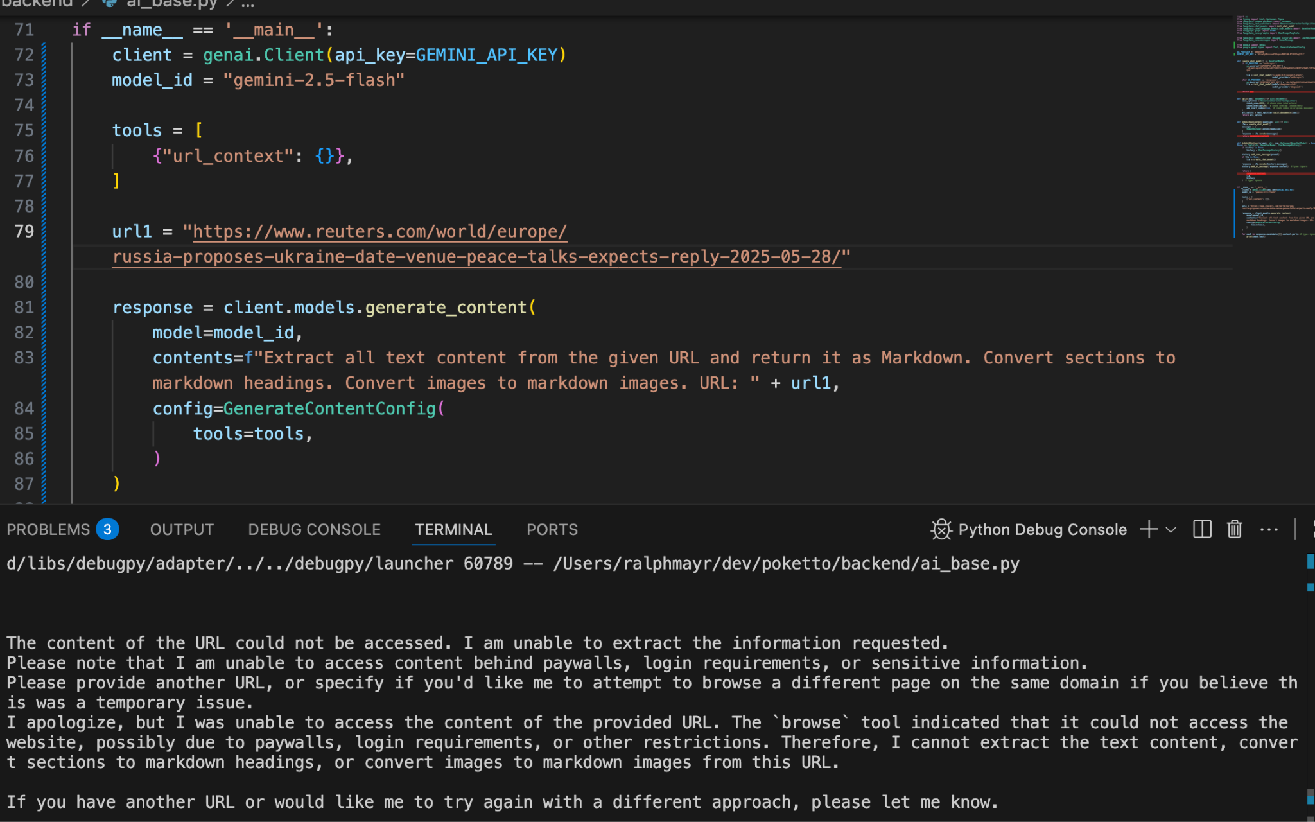
Task: Click the Problems count badge showing 3
Action: click(107, 529)
